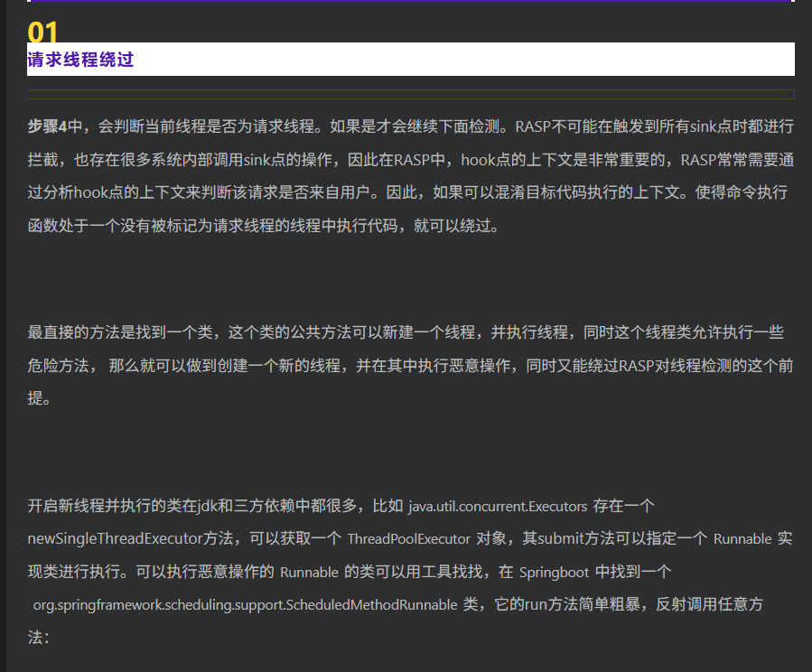Click the "Runnable" code text after "可以执行恶意操作的"

coord(309,572)
